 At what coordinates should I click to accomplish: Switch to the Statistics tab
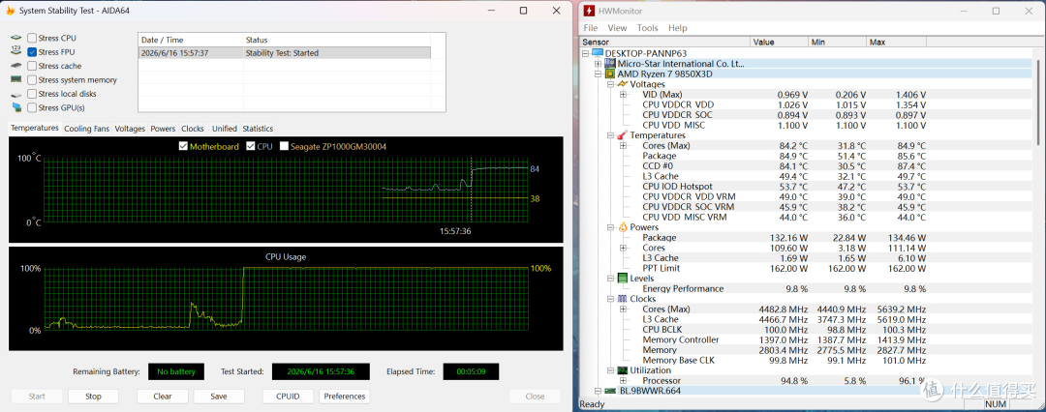click(x=258, y=129)
